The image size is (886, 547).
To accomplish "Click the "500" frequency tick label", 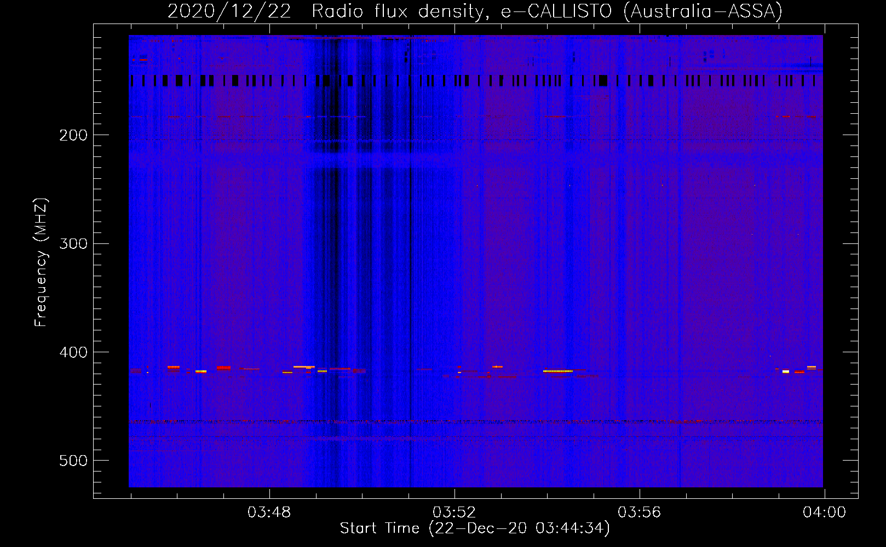I will [73, 461].
